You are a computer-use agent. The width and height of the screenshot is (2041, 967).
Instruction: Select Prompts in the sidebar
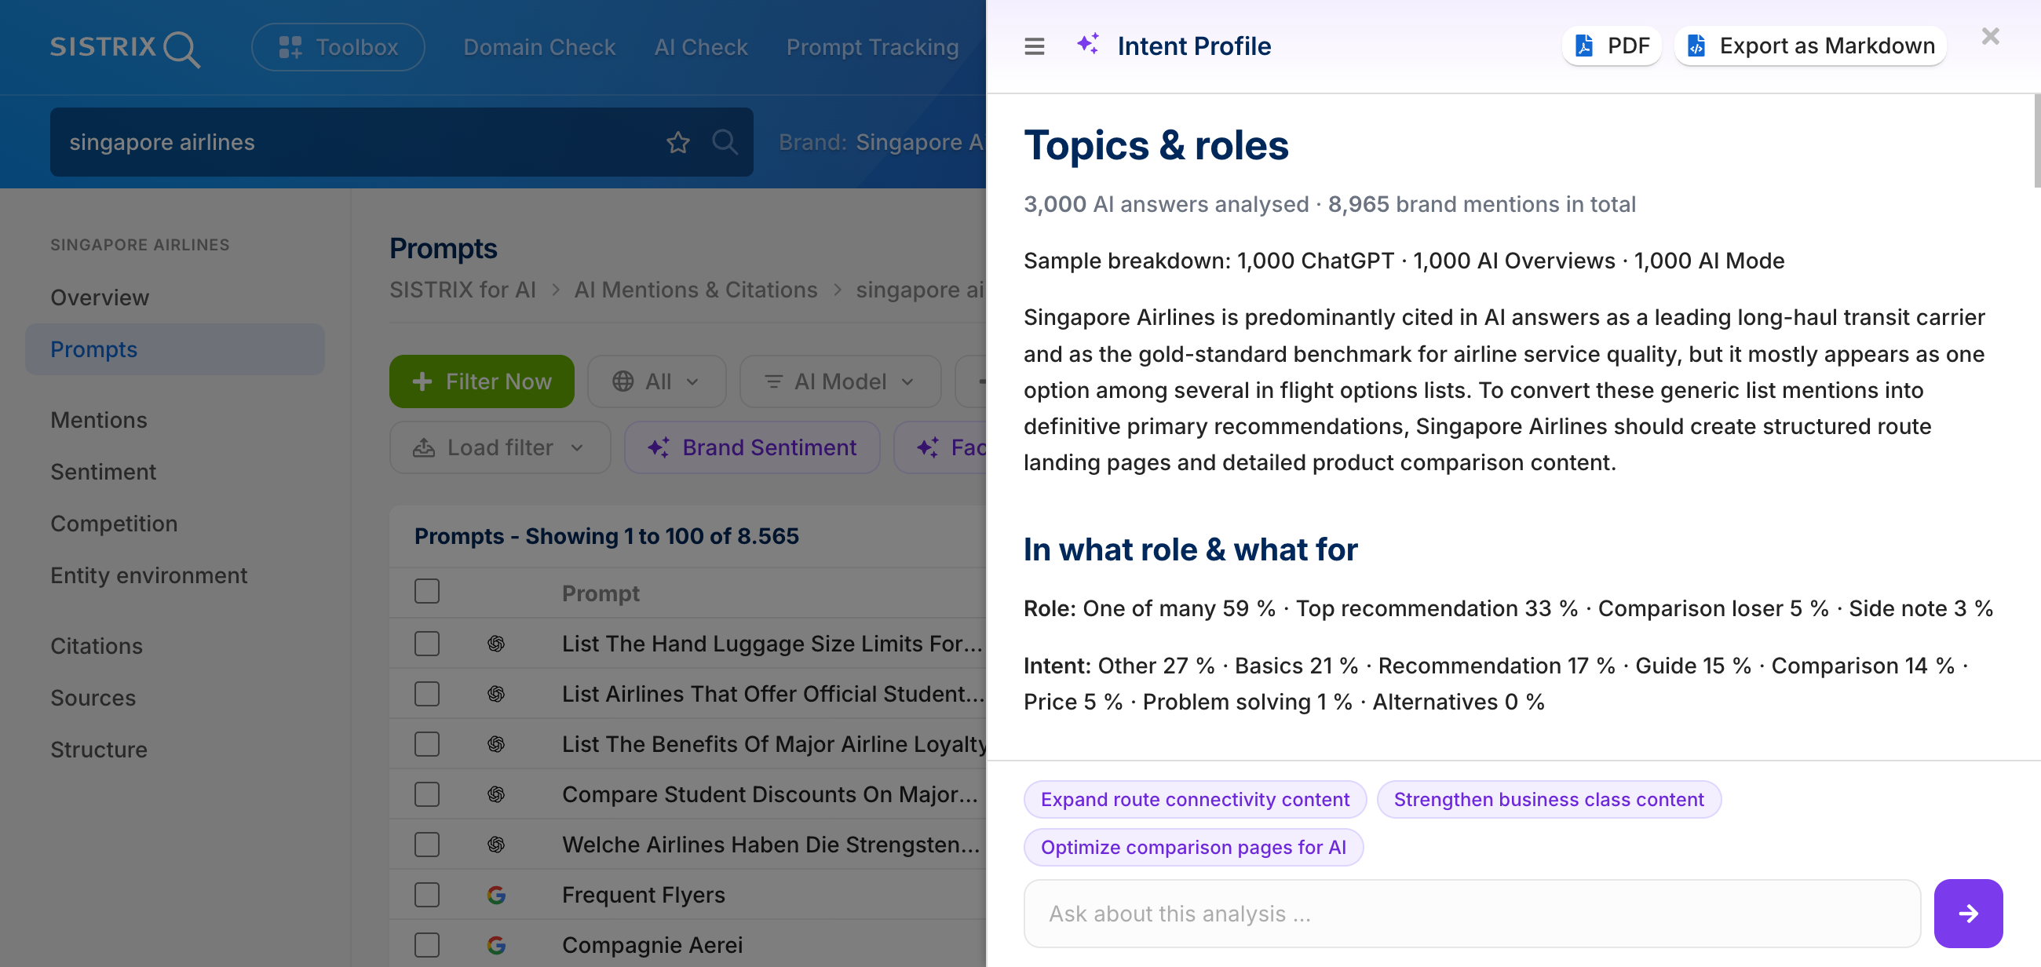tap(175, 349)
